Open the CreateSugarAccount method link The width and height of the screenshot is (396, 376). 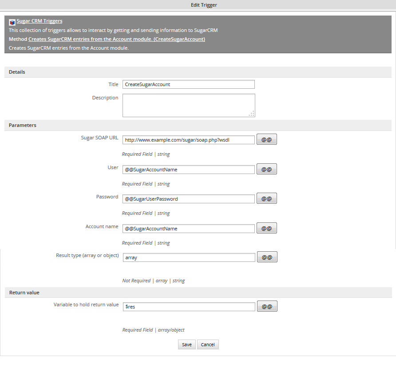pyautogui.click(x=116, y=39)
